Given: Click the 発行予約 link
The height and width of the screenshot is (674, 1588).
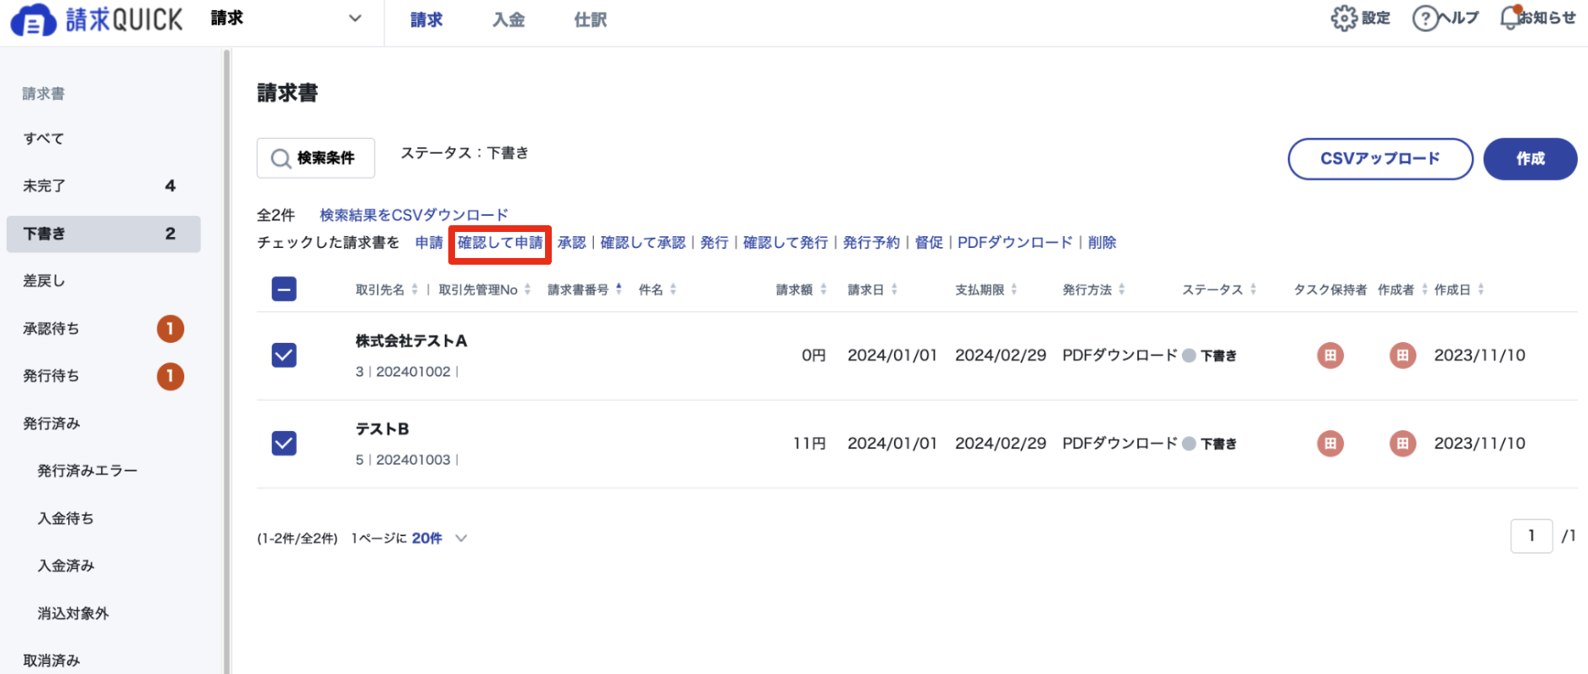Looking at the screenshot, I should [x=871, y=243].
